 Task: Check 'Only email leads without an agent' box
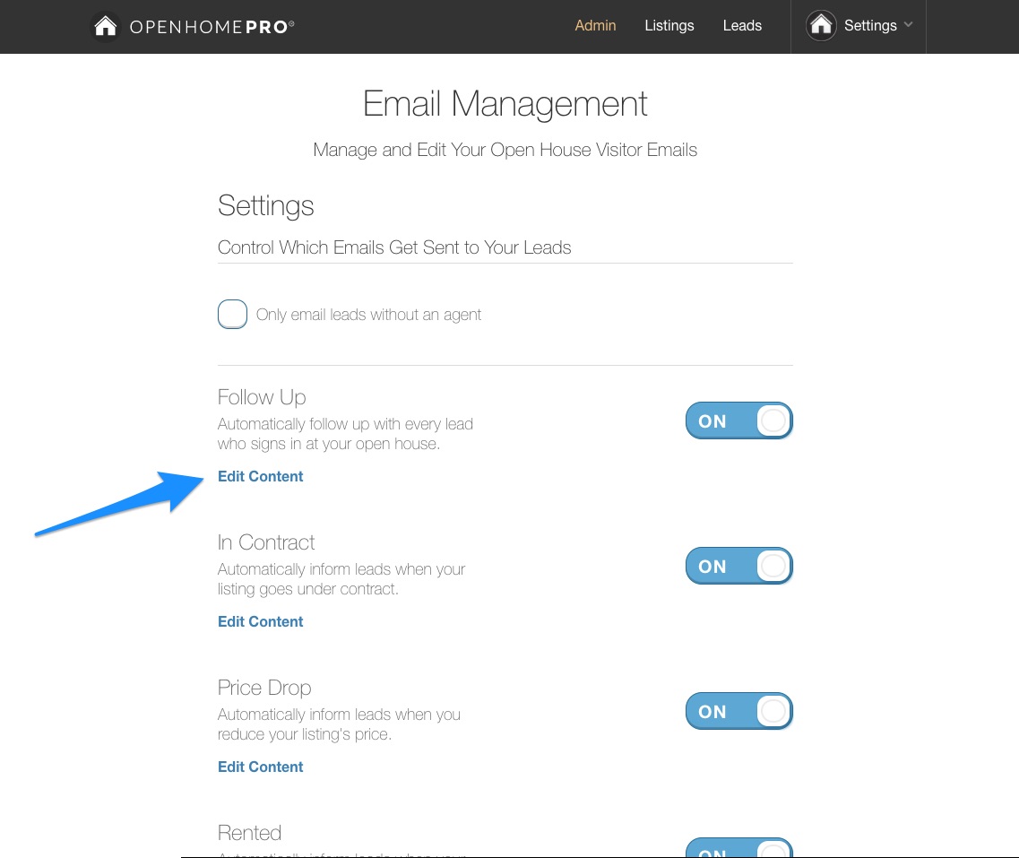point(233,314)
